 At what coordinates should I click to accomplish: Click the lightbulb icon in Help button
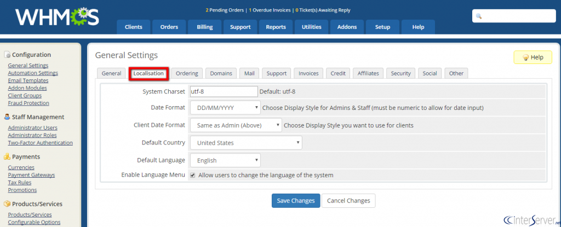tap(525, 57)
